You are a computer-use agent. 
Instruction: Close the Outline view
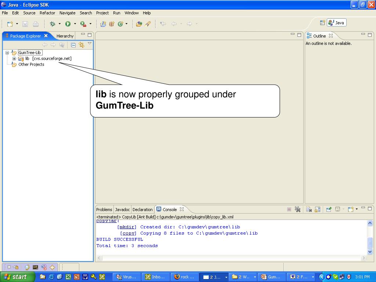[331, 36]
